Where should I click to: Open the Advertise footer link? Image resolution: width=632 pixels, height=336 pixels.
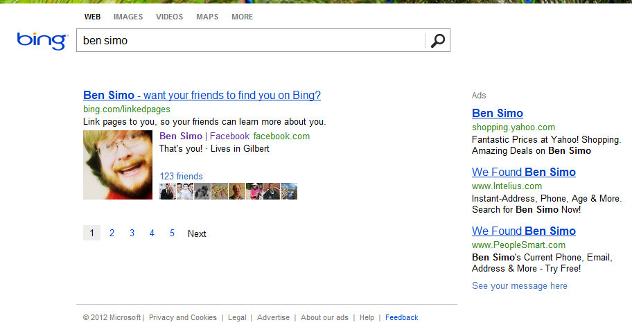[273, 317]
